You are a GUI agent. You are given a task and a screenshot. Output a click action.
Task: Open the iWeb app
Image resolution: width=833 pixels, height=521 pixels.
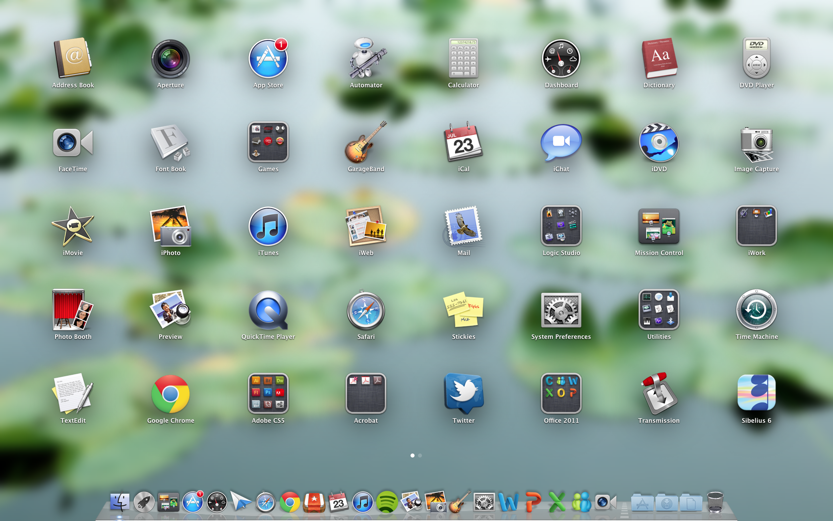coord(366,226)
